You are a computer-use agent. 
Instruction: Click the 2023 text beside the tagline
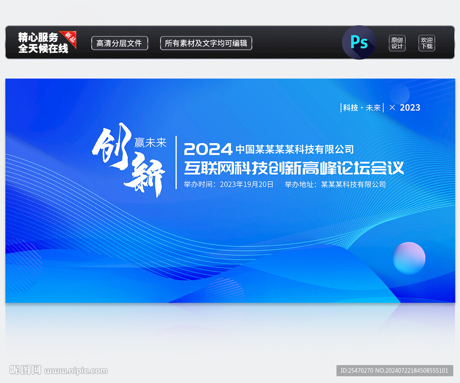point(410,108)
